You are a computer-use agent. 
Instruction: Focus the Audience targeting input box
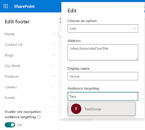[103, 96]
